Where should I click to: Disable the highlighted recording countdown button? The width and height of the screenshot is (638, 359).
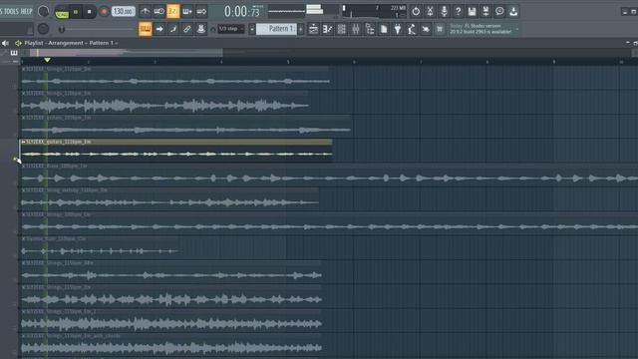(172, 11)
